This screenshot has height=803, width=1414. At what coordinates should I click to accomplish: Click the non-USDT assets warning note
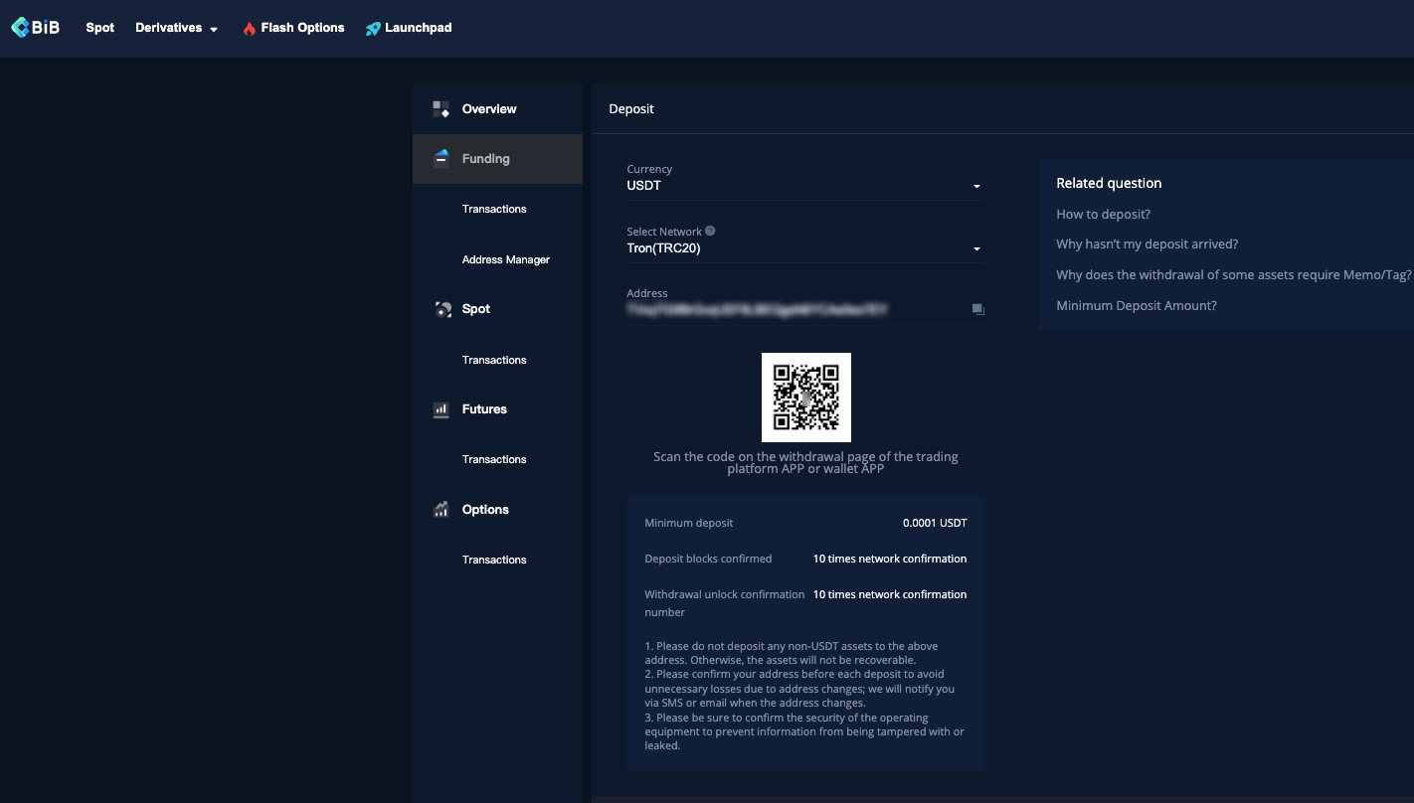tap(792, 653)
